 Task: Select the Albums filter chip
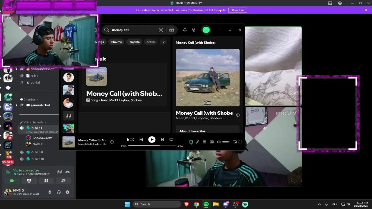(x=116, y=42)
